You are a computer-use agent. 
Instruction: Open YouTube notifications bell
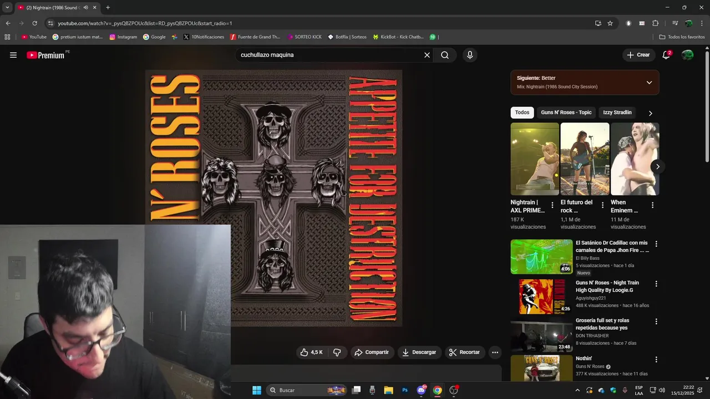point(666,55)
